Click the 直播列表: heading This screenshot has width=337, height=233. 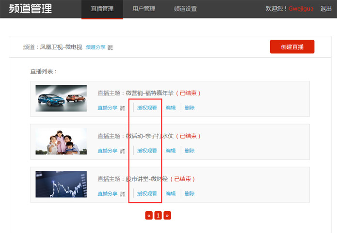(44, 71)
